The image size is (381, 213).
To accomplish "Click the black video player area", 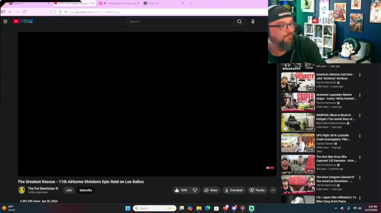I will click(147, 104).
